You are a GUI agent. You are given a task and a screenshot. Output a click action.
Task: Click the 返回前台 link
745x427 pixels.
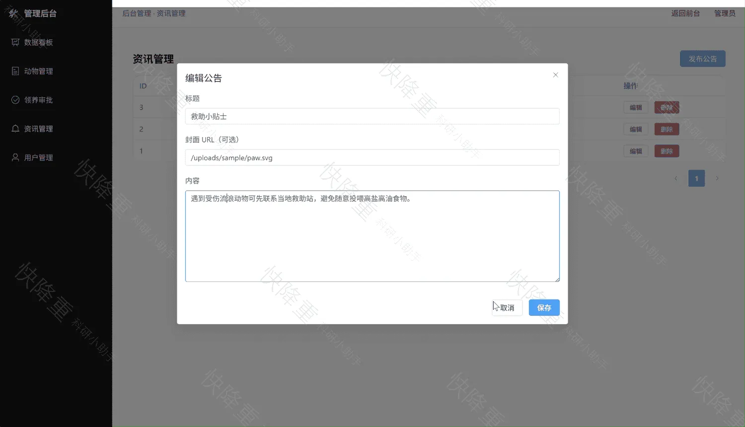685,13
